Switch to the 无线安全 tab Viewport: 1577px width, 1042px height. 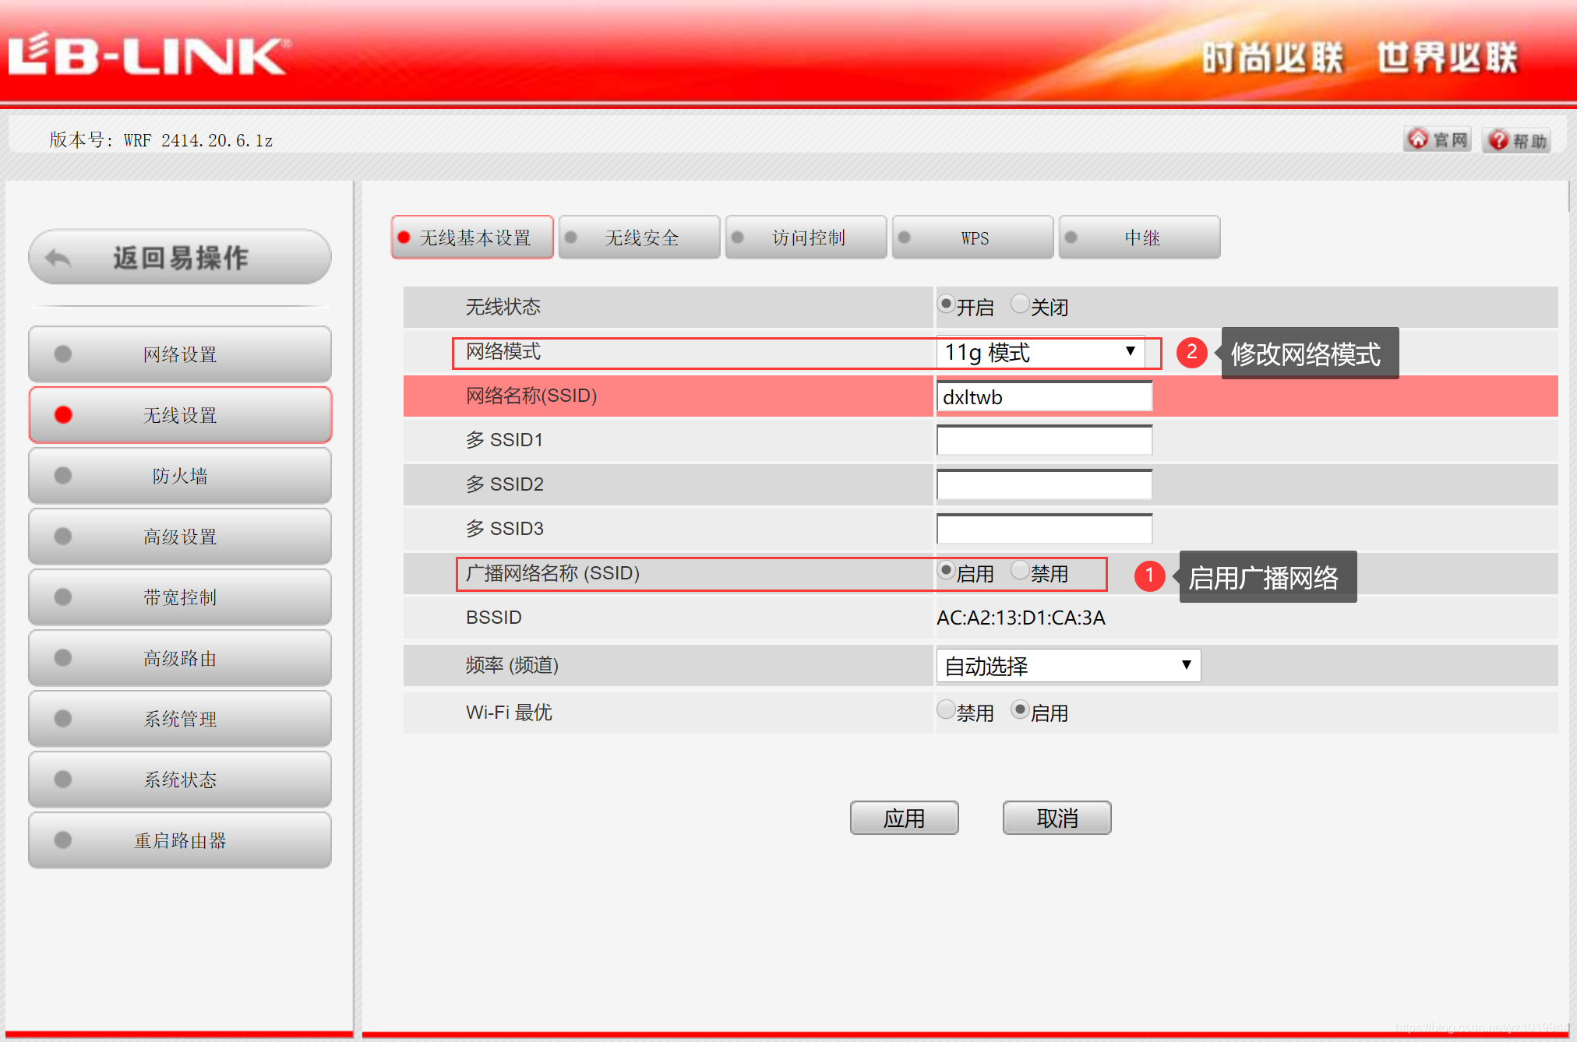(640, 238)
